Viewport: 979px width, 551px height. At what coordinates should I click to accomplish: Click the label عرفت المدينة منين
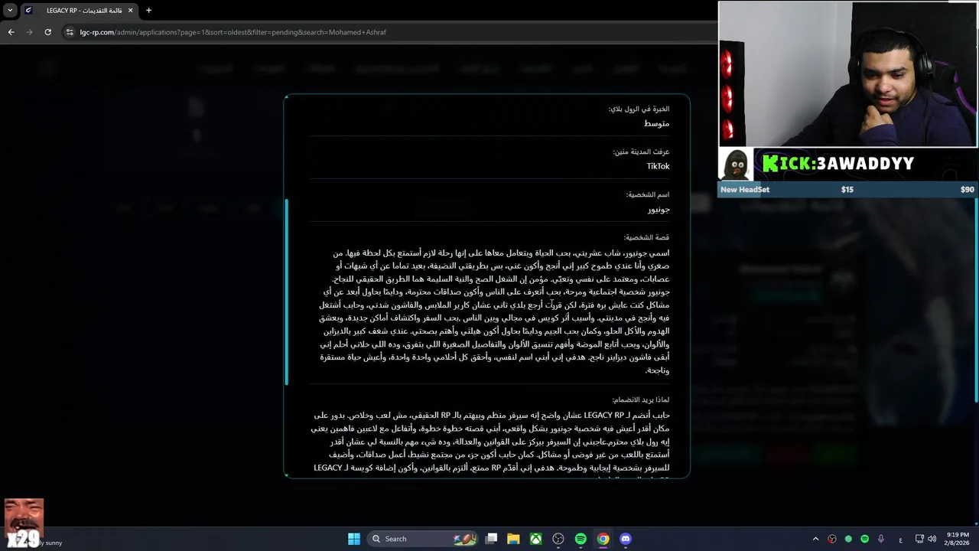[x=641, y=152]
